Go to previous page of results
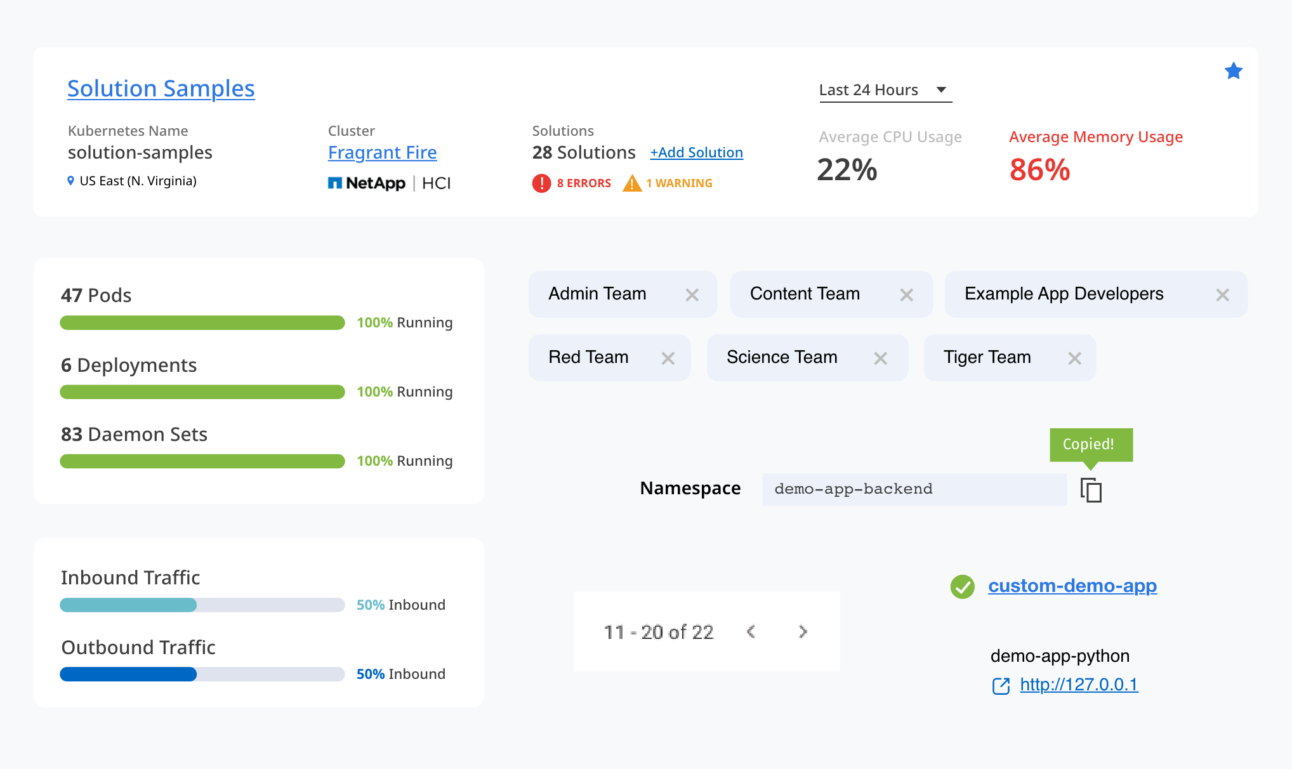The image size is (1292, 769). (x=751, y=631)
